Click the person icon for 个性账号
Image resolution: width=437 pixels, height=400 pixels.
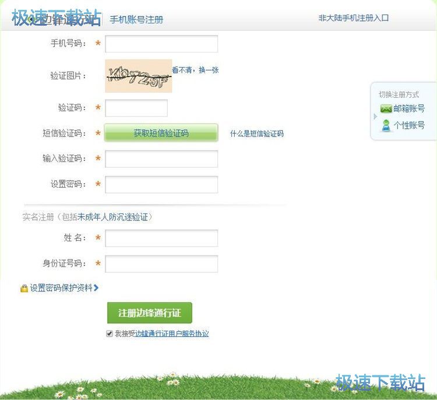(x=386, y=125)
